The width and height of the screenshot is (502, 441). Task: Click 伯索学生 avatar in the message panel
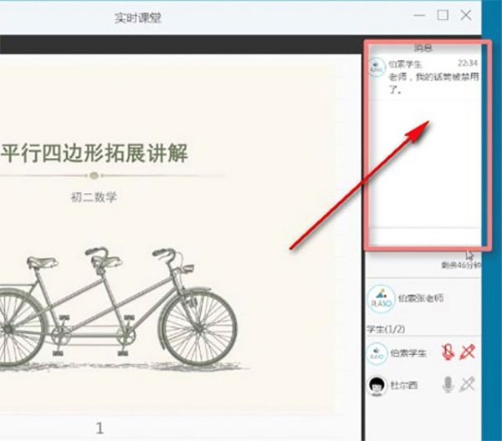(x=376, y=67)
